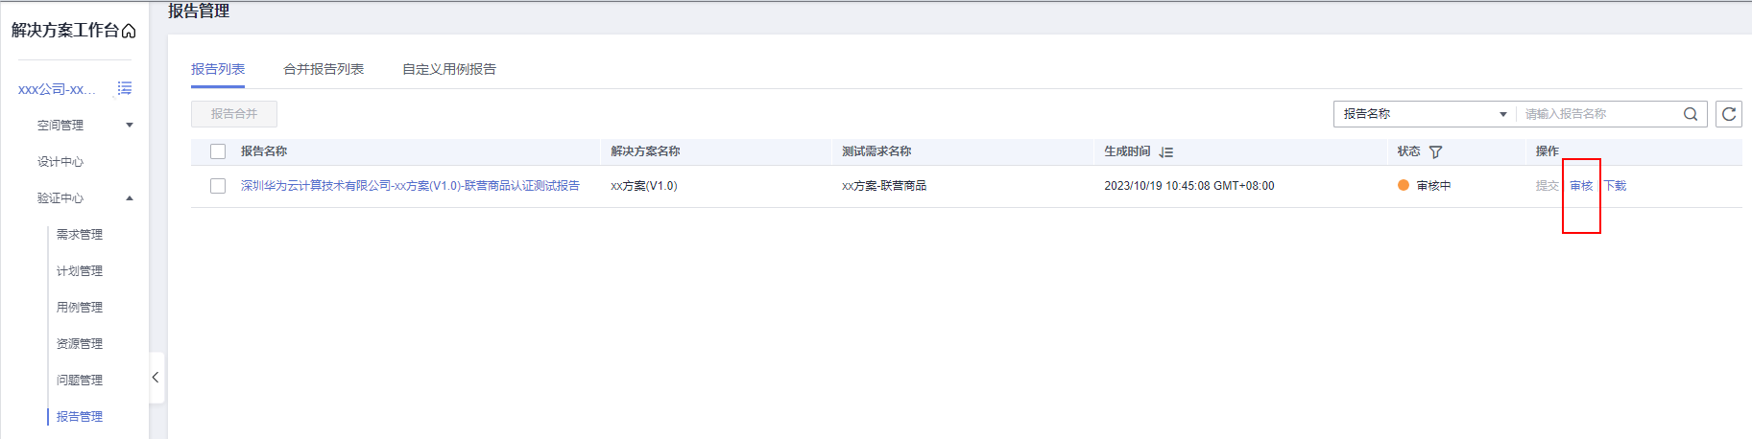
Task: Refresh the report list
Action: (x=1729, y=114)
